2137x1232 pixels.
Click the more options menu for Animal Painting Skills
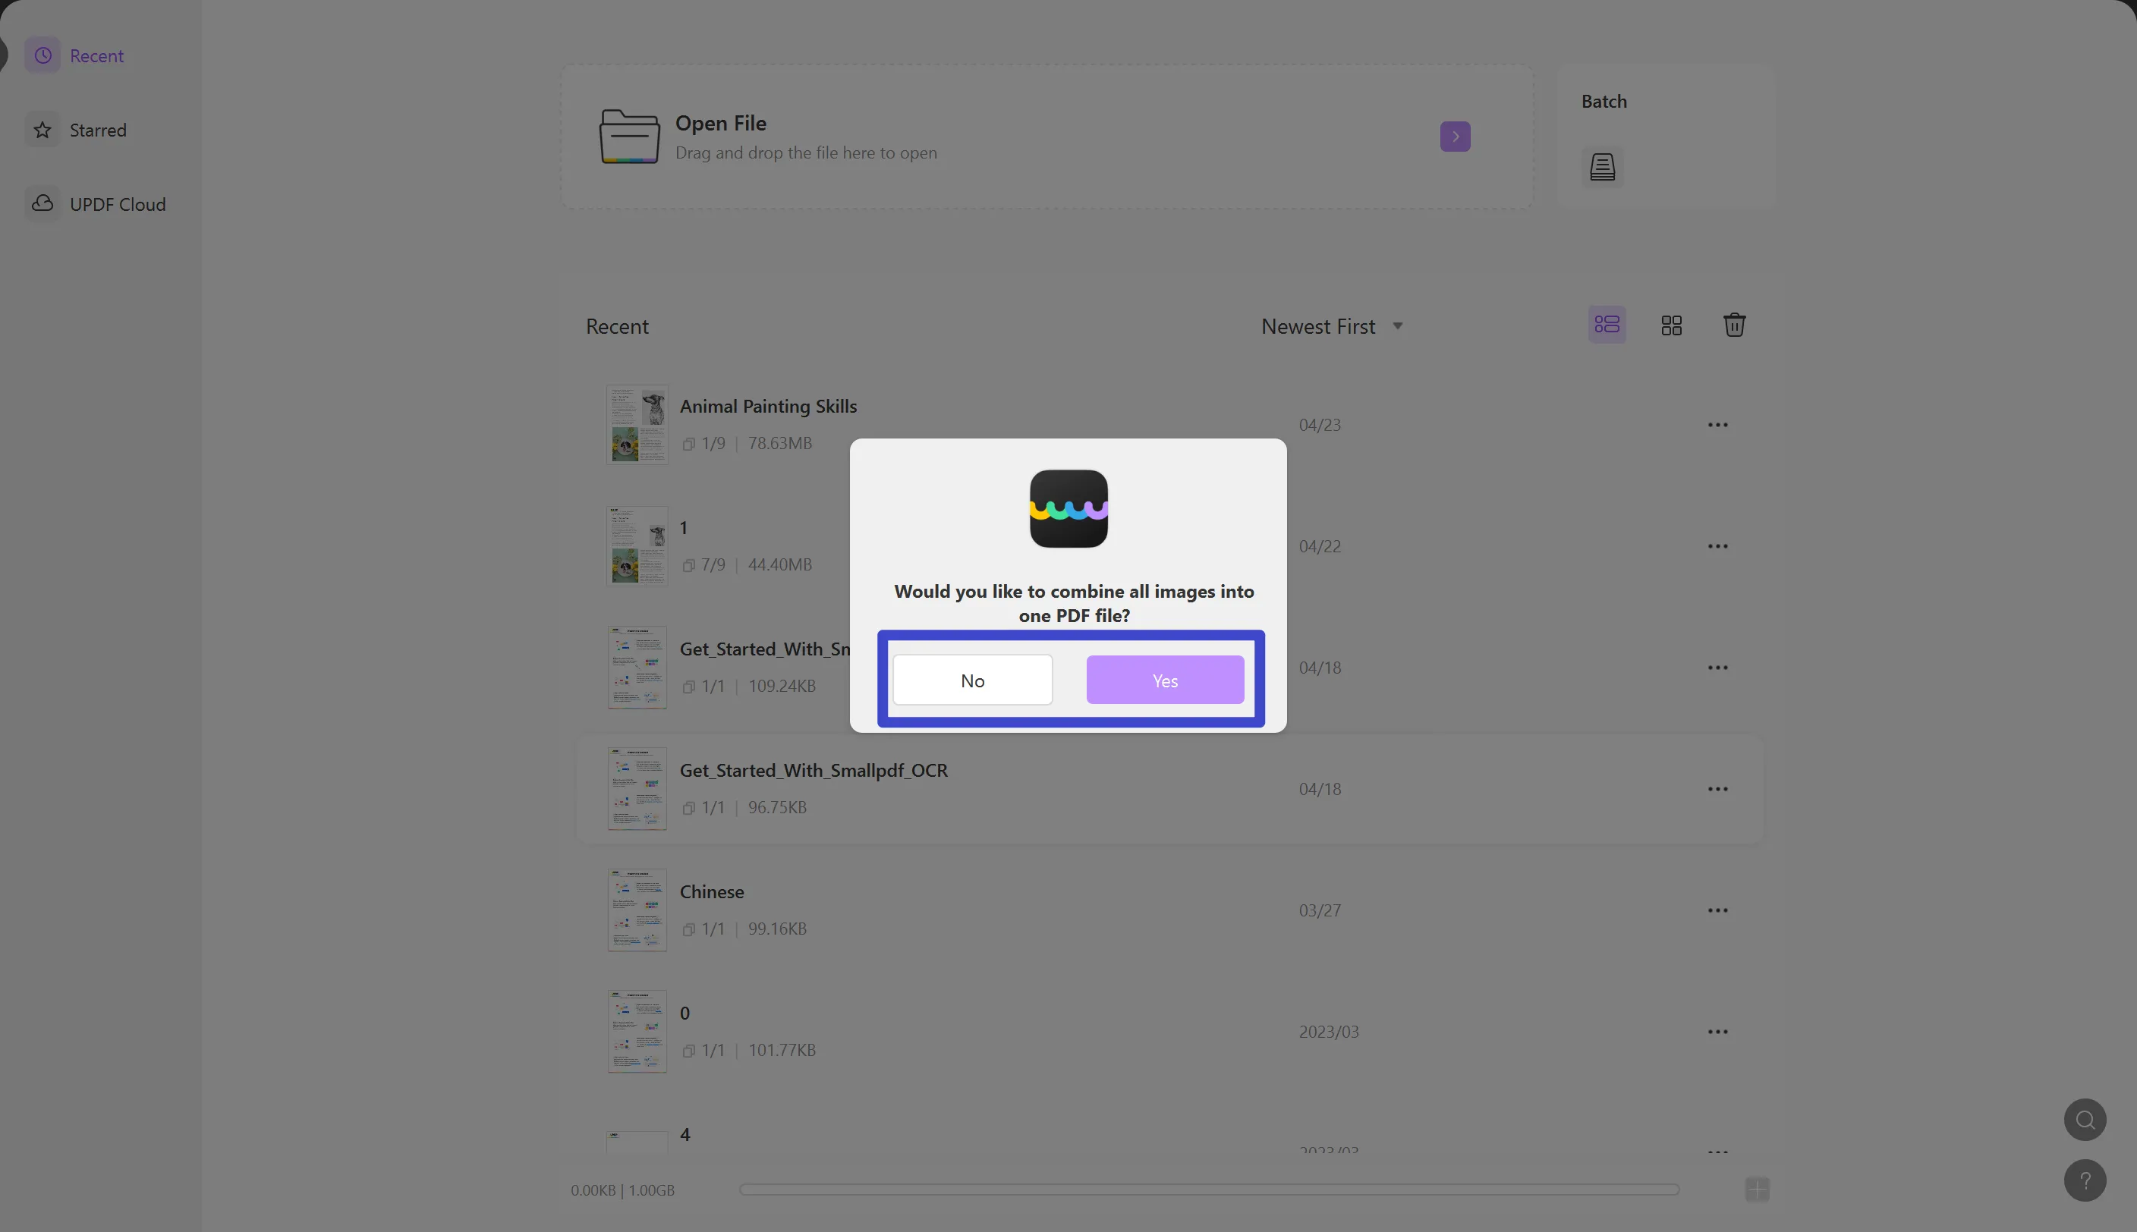1719,424
